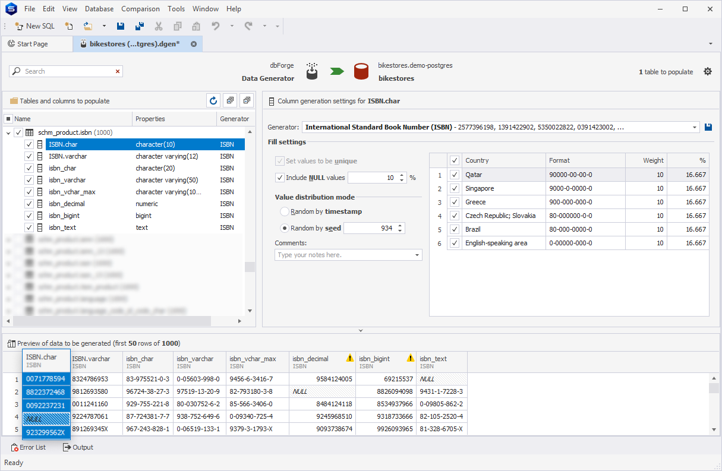722x471 pixels.
Task: Click the Cut scissors icon
Action: pyautogui.click(x=159, y=26)
